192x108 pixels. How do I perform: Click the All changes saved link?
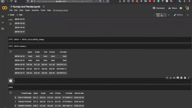(x=60, y=10)
